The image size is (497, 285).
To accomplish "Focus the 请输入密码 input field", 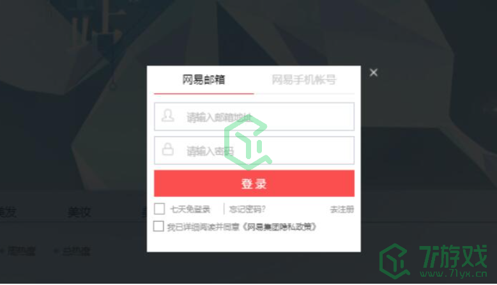I will (x=254, y=150).
